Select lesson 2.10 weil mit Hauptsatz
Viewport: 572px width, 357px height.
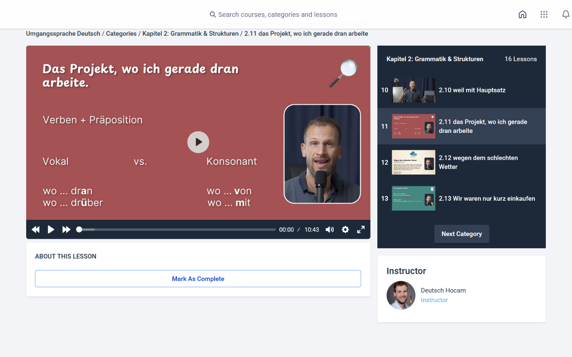472,90
